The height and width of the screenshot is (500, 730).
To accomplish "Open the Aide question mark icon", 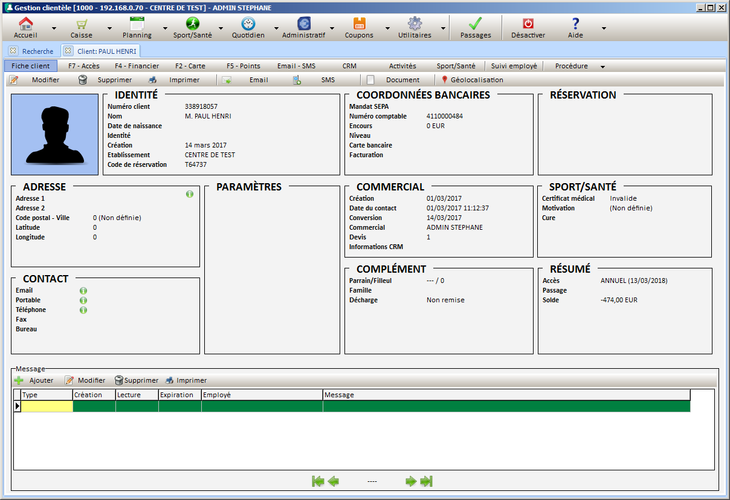I will coord(575,24).
